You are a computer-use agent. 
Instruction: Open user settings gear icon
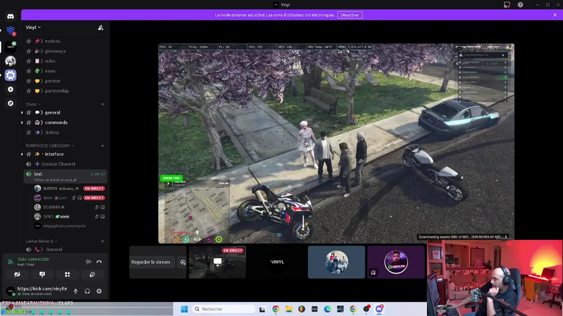click(99, 291)
